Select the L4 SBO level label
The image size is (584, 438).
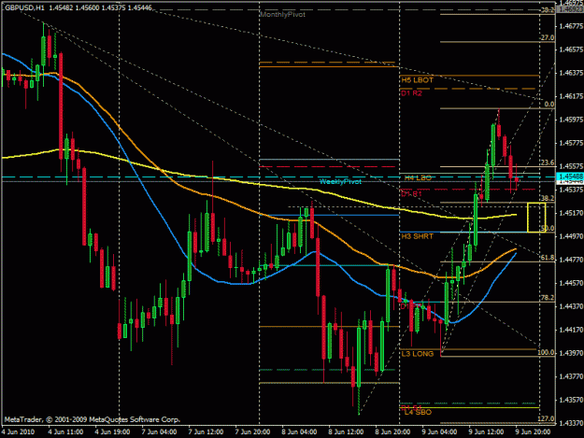click(418, 413)
